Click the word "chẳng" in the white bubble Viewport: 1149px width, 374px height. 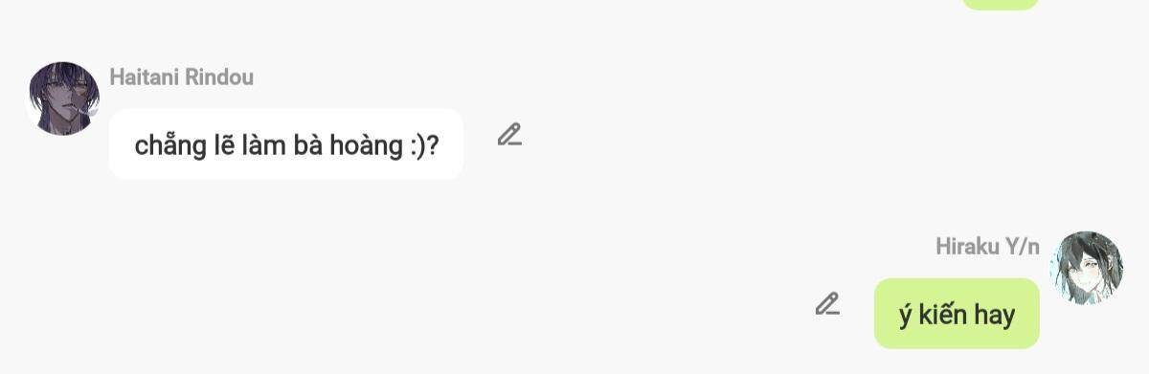click(x=169, y=145)
